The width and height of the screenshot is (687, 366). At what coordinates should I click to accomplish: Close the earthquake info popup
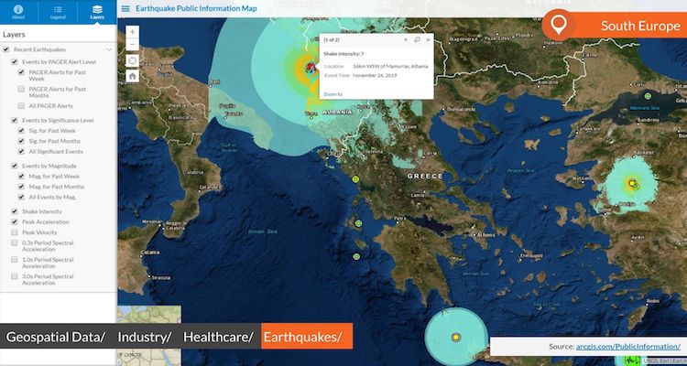click(428, 40)
